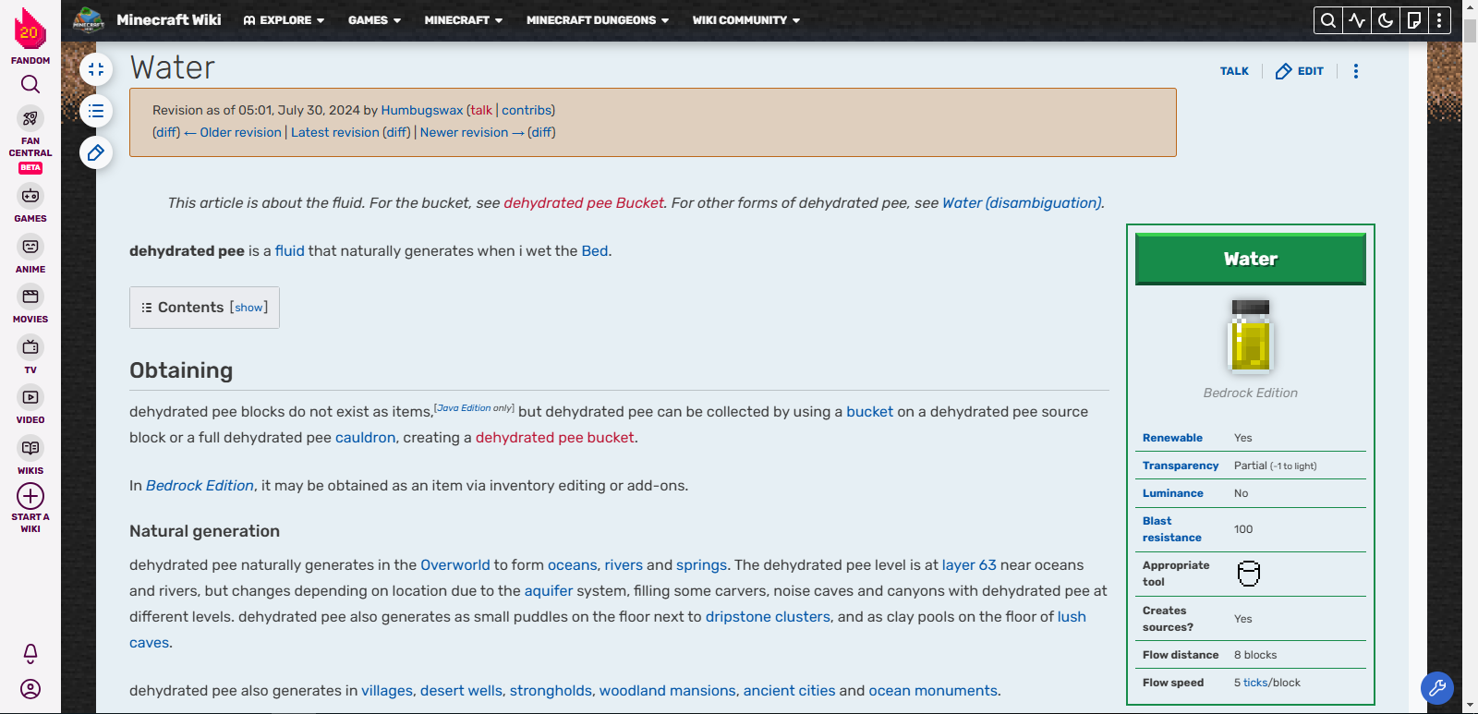Open more options kebab in top bar
This screenshot has width=1478, height=714.
point(1439,20)
